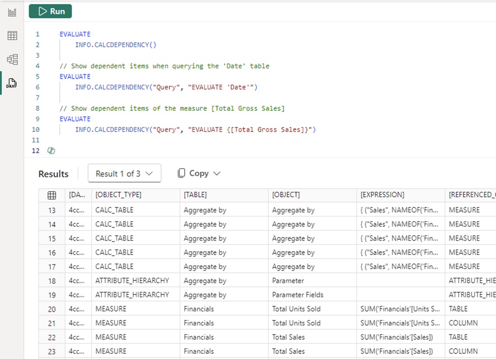Click the Results heading label
Viewport: 496px width, 359px height.
click(x=53, y=174)
